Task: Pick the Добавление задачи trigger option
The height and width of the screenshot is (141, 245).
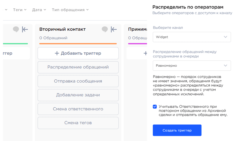Action: click(x=78, y=95)
